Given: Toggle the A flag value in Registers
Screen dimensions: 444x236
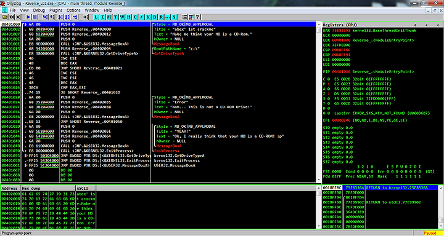Looking at the screenshot, I should [x=329, y=88].
